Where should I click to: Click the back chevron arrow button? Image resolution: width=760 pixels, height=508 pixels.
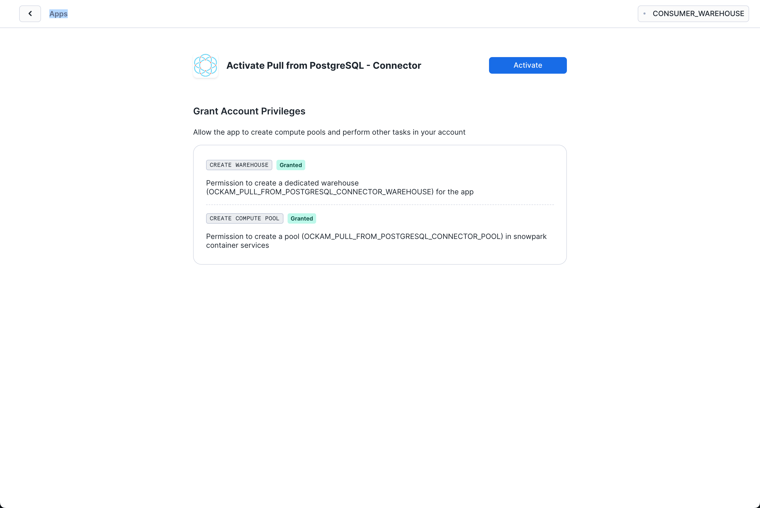click(x=30, y=13)
